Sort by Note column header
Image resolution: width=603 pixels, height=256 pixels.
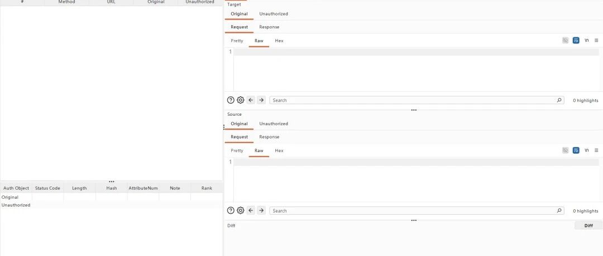175,188
